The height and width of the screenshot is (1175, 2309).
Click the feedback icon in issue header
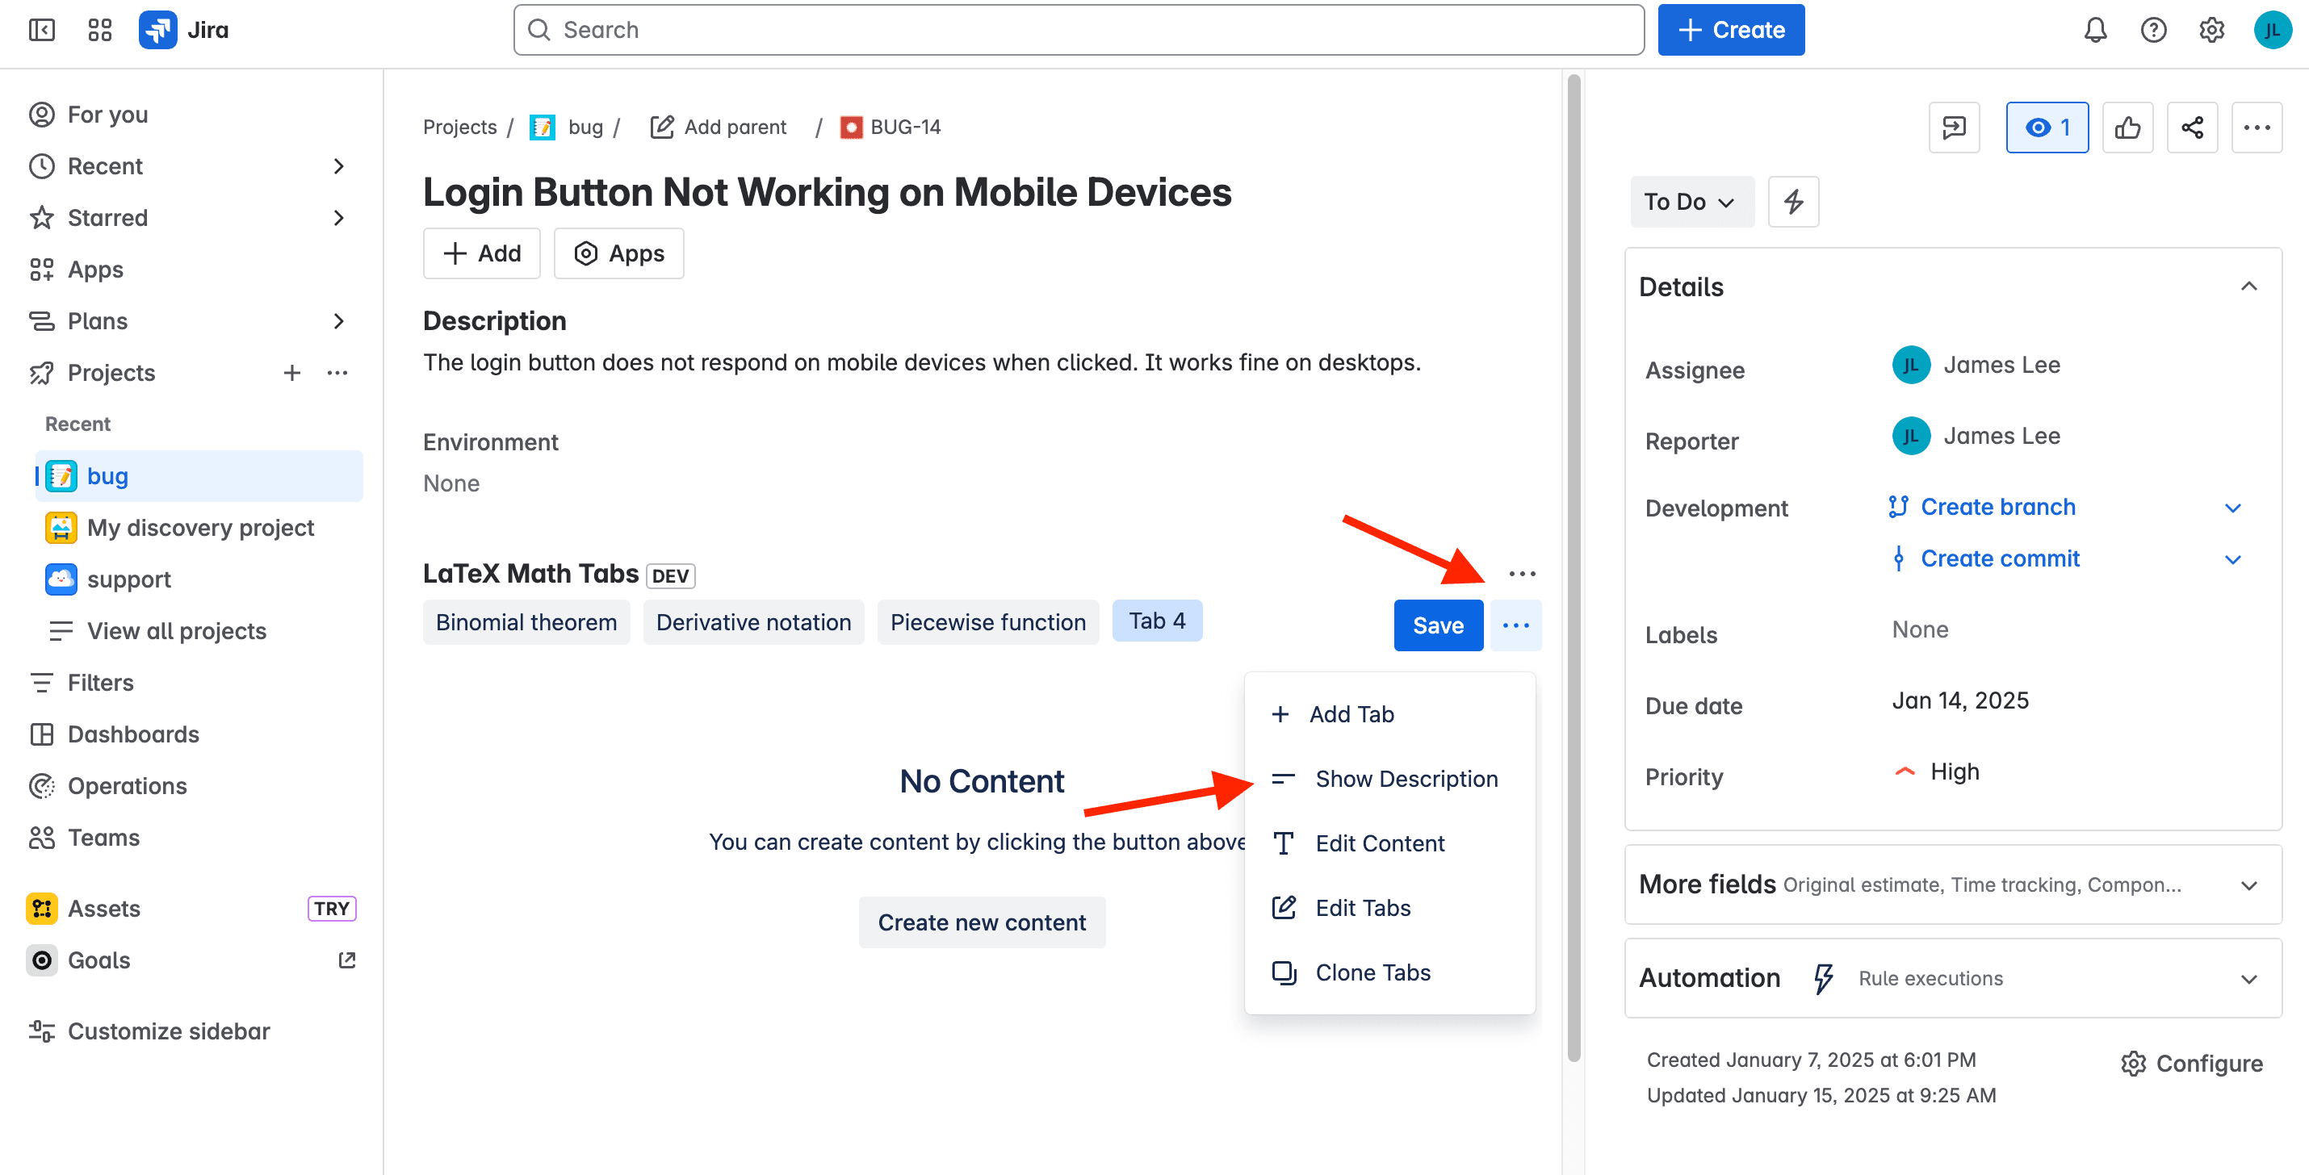click(1954, 128)
